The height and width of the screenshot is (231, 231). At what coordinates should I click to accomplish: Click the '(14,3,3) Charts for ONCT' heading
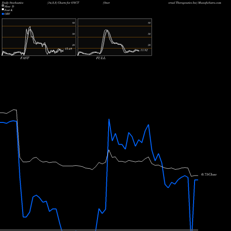coord(63,3)
